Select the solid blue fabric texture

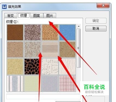coord(67,32)
